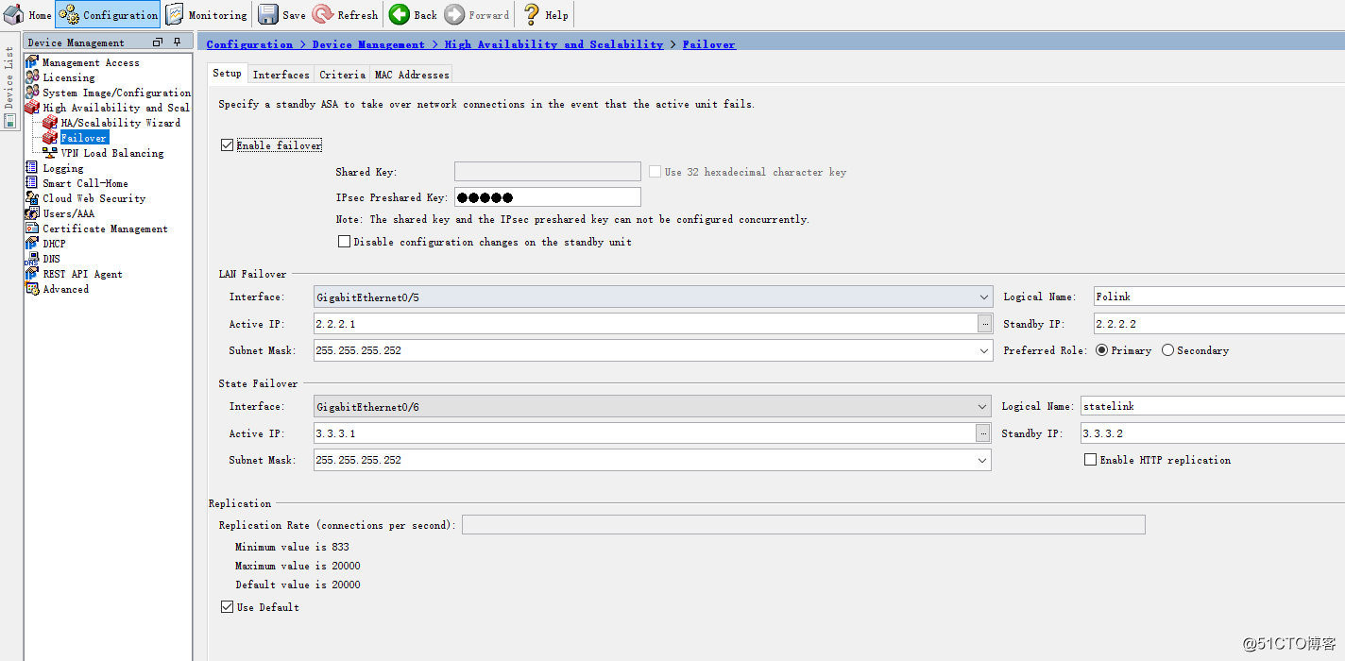The image size is (1345, 661).
Task: Open the Configuration toolbar icon
Action: (x=69, y=14)
